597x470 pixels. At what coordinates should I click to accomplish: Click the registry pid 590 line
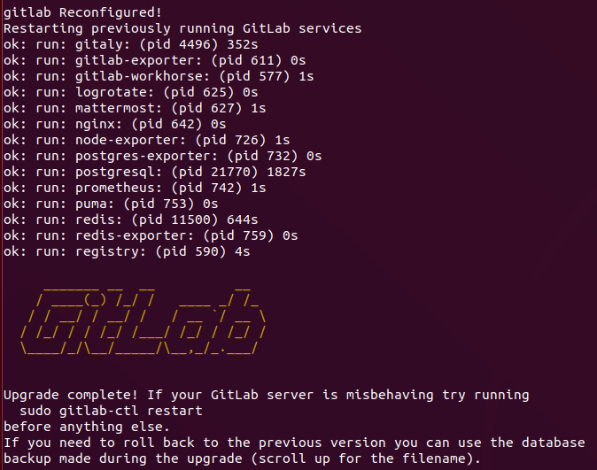click(x=127, y=252)
